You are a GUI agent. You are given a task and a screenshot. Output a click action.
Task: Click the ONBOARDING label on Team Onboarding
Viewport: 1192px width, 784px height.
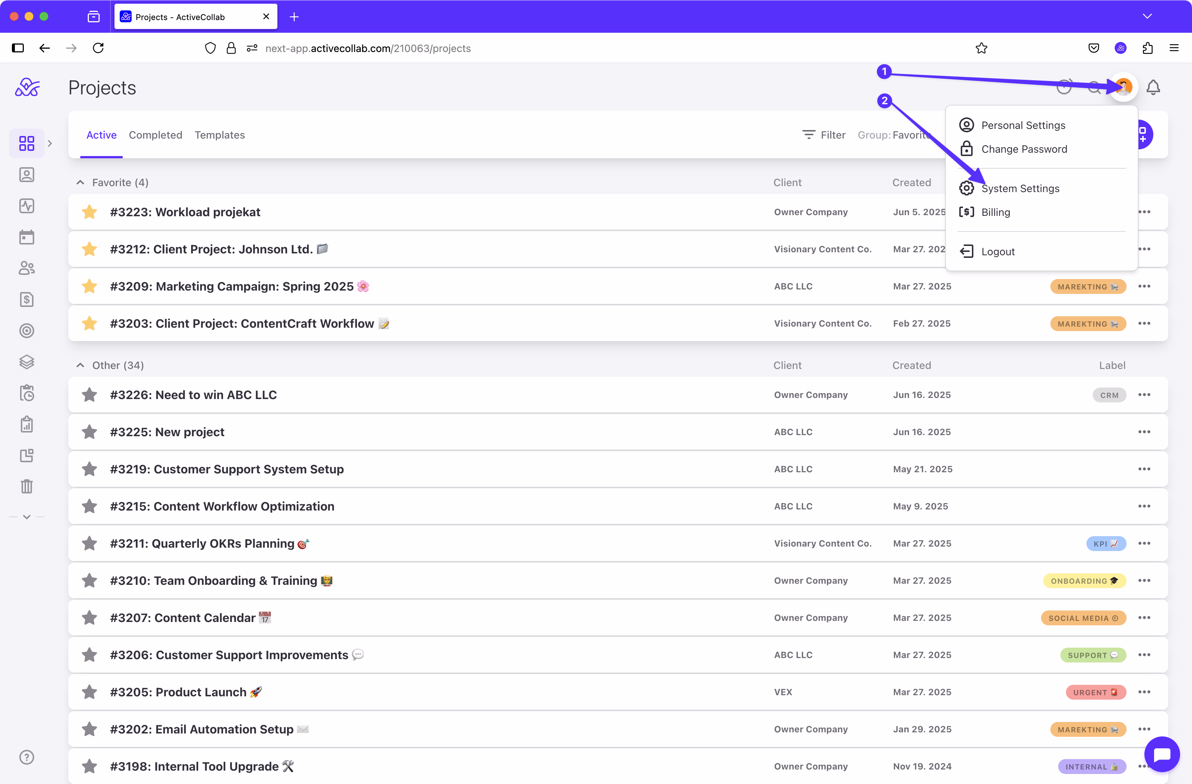[1084, 581]
